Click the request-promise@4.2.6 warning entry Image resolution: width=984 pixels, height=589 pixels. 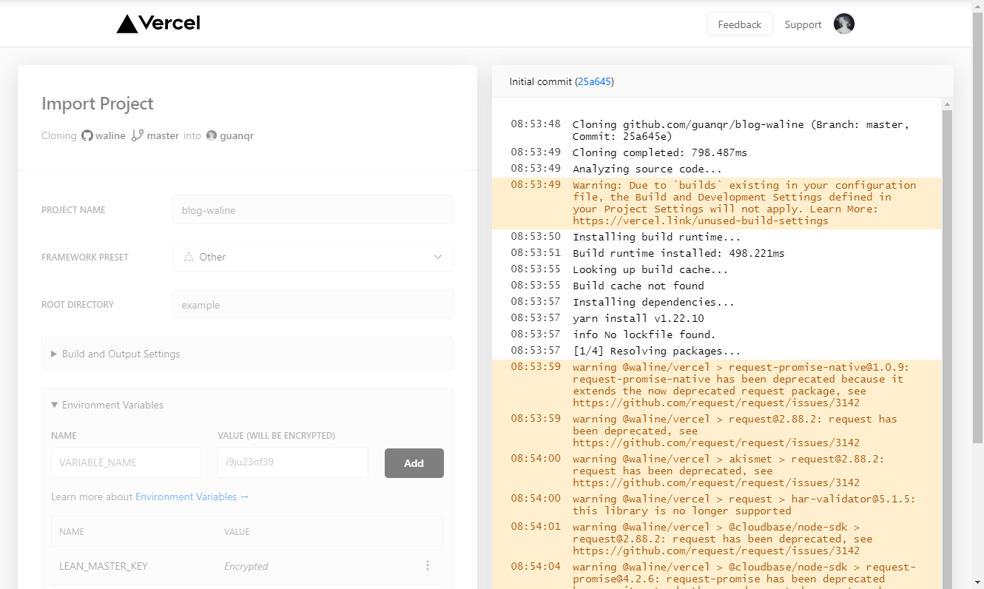point(716,574)
